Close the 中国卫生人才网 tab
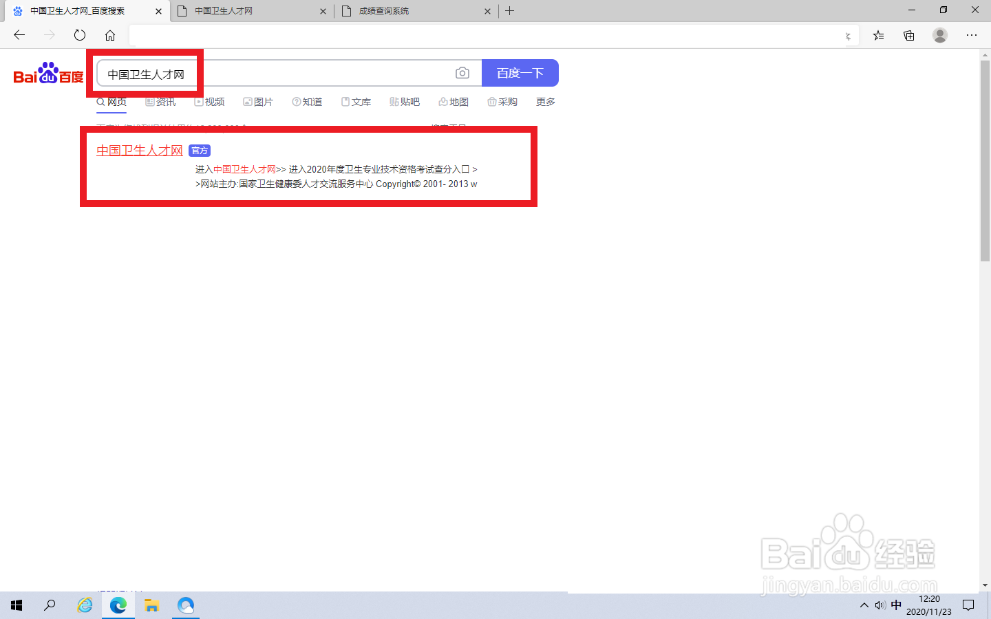This screenshot has height=619, width=991. (x=323, y=11)
